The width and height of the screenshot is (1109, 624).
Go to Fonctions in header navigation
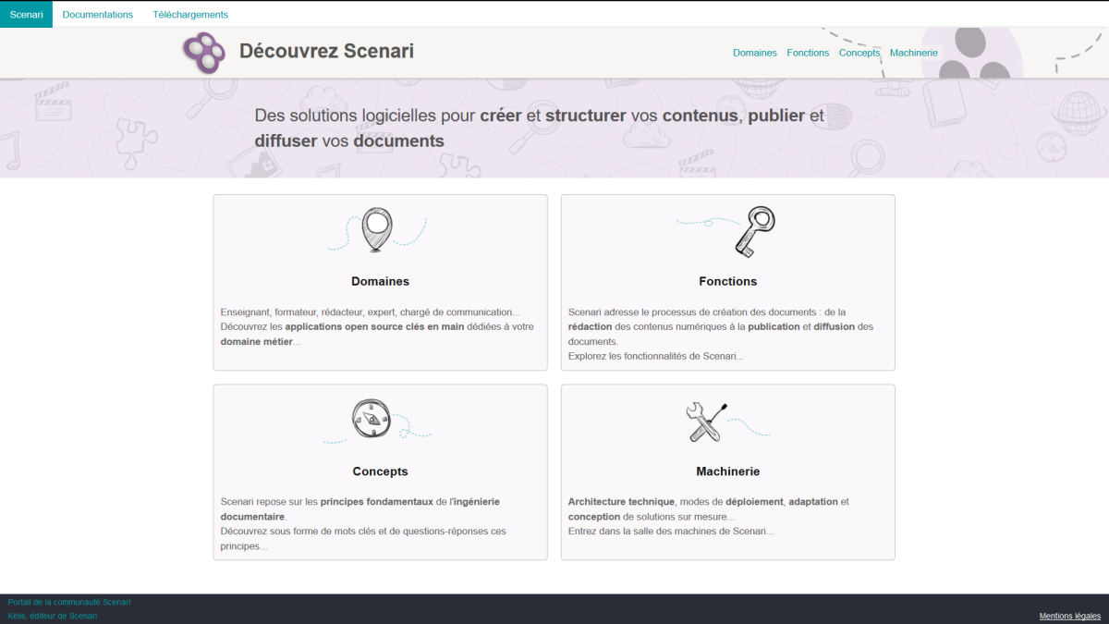pos(808,53)
